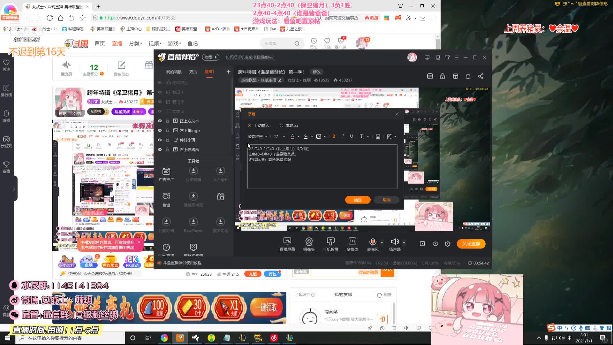Select the 直播1 scene tab

(x=209, y=72)
